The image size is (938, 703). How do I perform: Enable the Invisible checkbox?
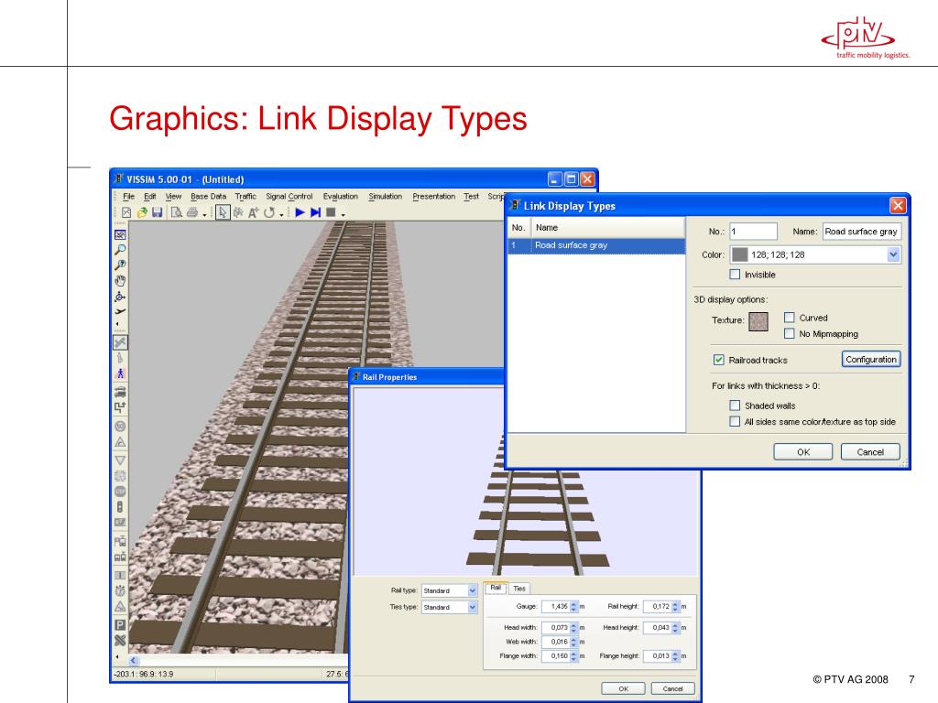pyautogui.click(x=735, y=275)
